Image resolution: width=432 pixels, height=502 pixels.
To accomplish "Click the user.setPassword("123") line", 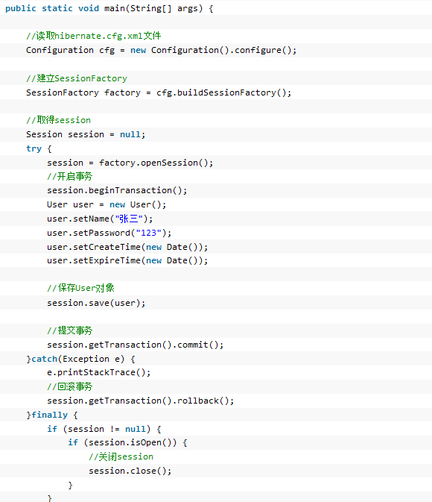I will [109, 233].
